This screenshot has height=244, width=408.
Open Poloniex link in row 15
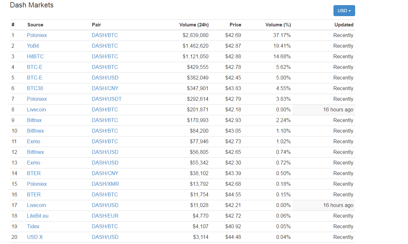[x=37, y=184]
